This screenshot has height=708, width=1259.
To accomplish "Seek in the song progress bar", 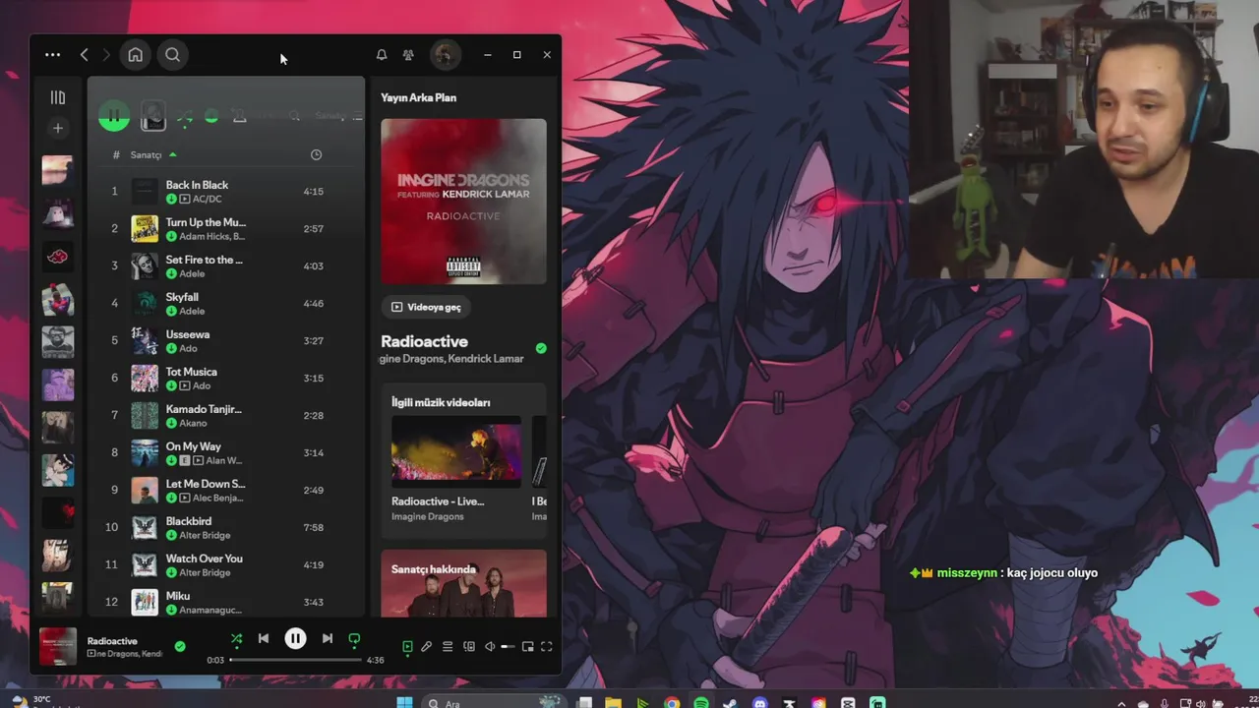I will pos(296,660).
